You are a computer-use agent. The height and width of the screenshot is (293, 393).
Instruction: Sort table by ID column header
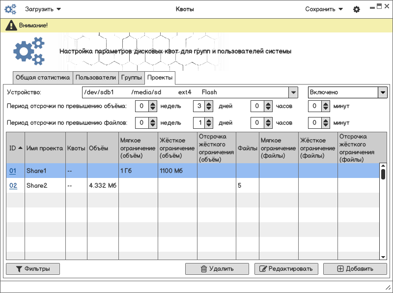[x=15, y=148]
